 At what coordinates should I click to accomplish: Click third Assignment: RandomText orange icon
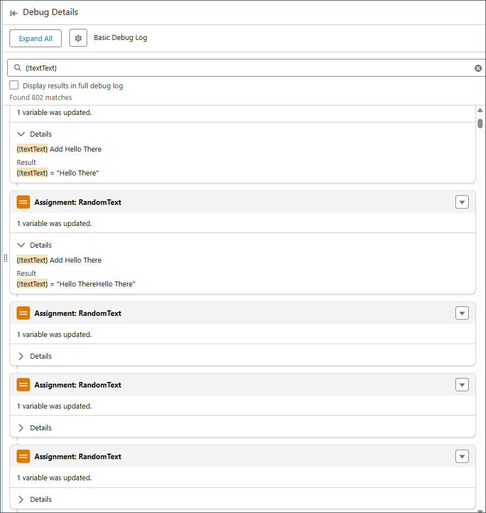pyautogui.click(x=23, y=385)
